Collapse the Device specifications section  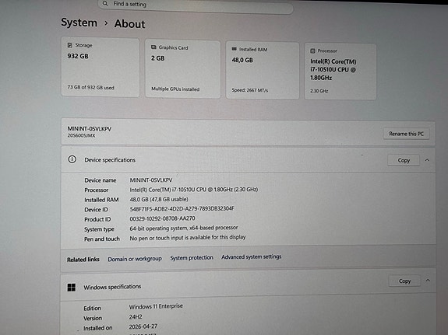427,160
